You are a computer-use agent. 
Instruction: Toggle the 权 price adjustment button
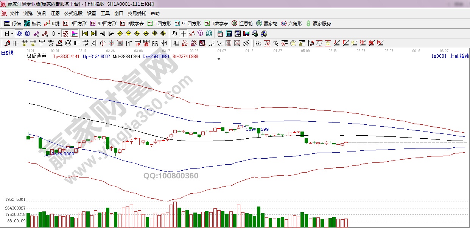65,34
